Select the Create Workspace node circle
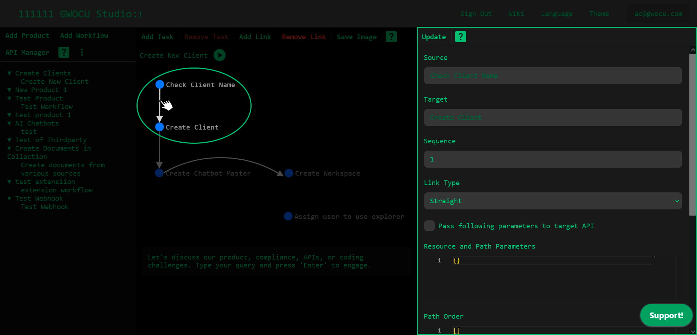 click(x=289, y=173)
